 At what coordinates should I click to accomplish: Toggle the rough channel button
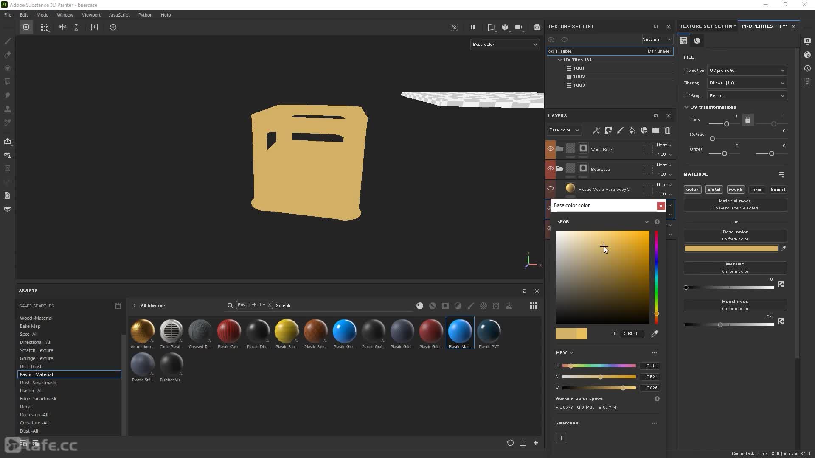[x=735, y=190]
